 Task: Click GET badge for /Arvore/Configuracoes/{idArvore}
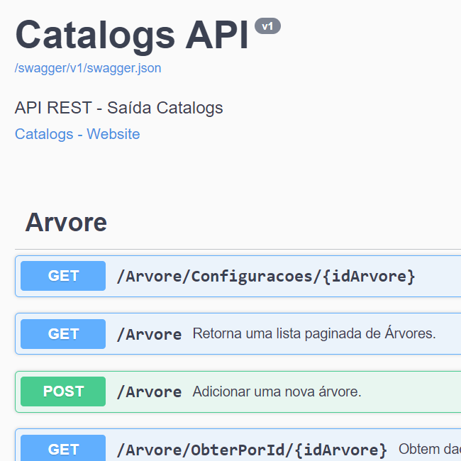coord(63,276)
